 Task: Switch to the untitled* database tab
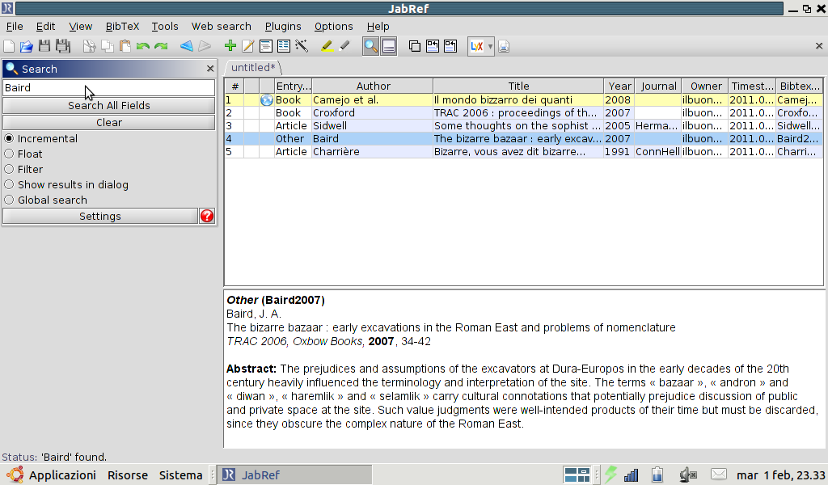point(253,68)
